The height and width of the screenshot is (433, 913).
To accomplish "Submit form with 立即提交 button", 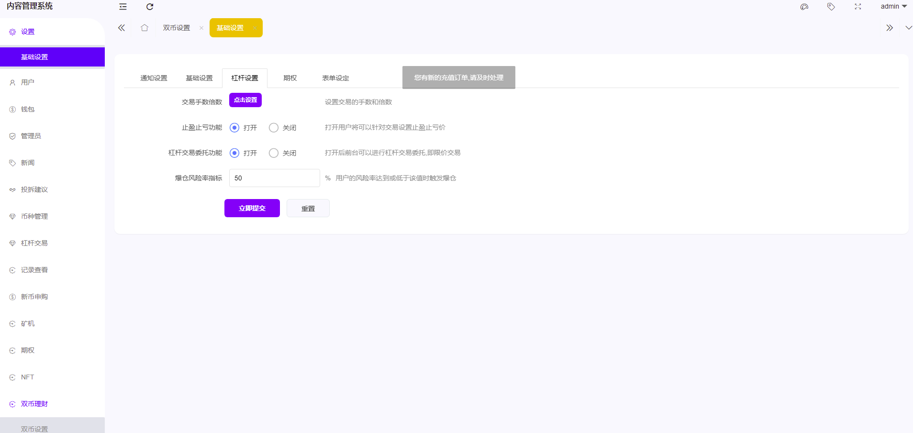I will [x=252, y=208].
